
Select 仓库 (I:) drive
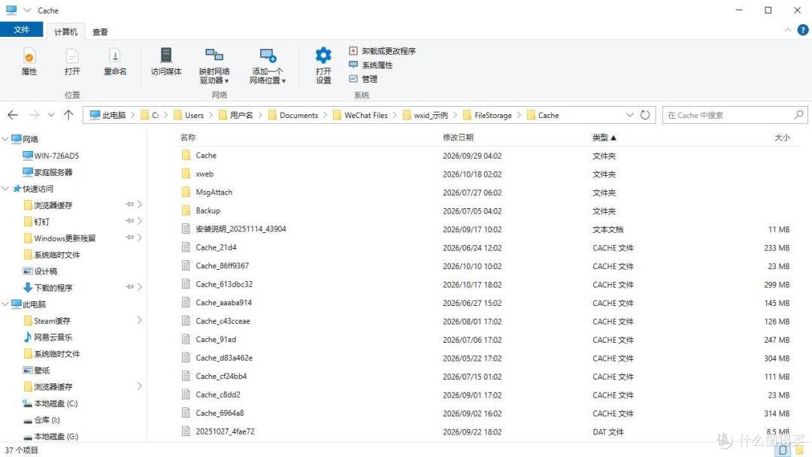click(x=41, y=419)
